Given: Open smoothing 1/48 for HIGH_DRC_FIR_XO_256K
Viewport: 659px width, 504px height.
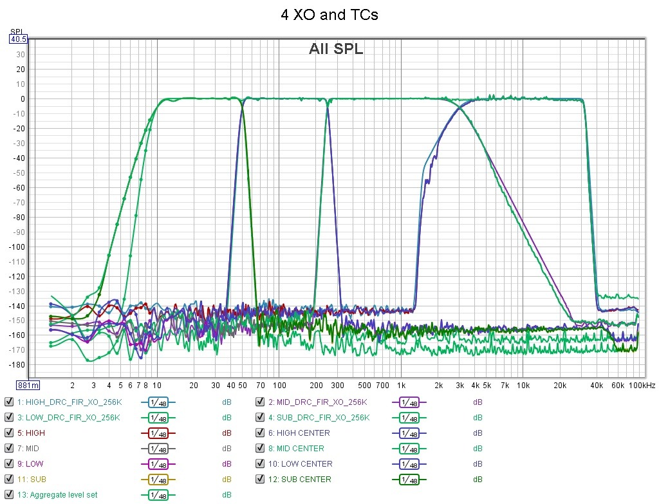Looking at the screenshot, I should coord(158,402).
